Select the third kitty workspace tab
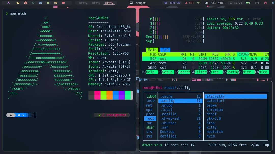 click(x=109, y=3)
